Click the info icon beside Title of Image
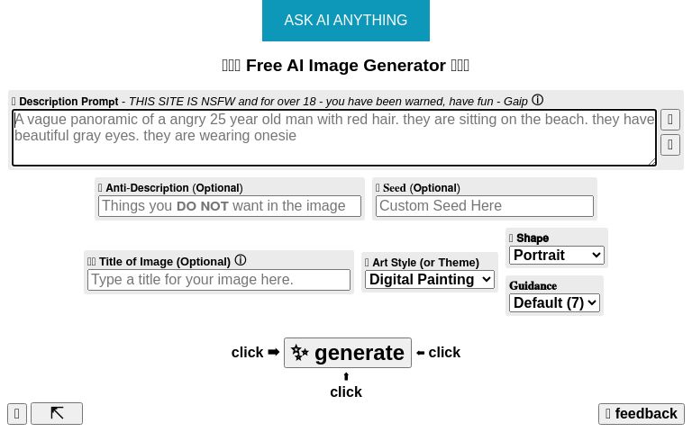This screenshot has height=432, width=692. [x=241, y=261]
